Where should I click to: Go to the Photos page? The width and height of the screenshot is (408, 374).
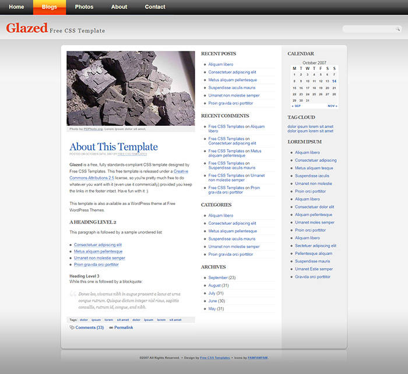(x=84, y=7)
